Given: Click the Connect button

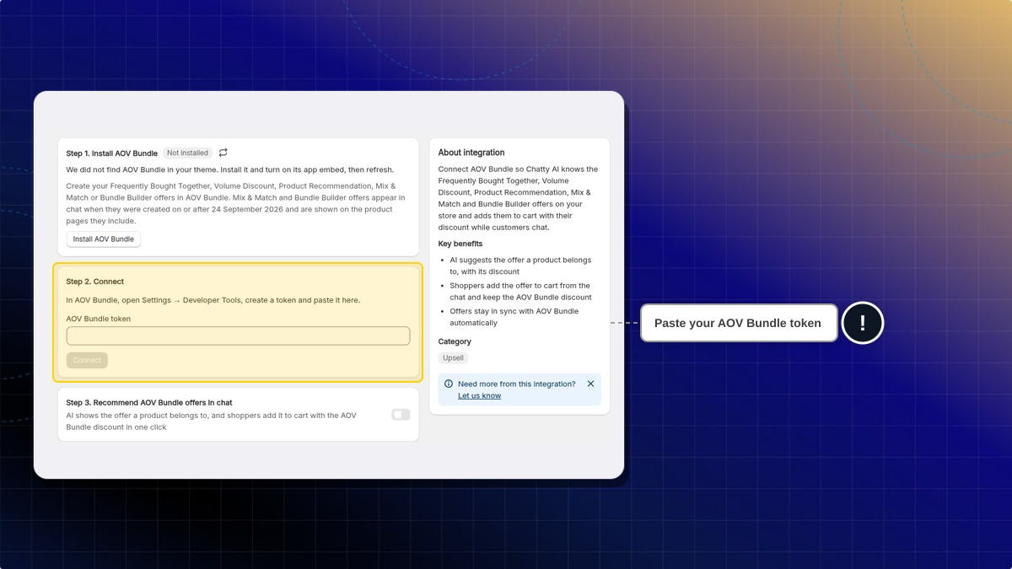Looking at the screenshot, I should coord(87,360).
